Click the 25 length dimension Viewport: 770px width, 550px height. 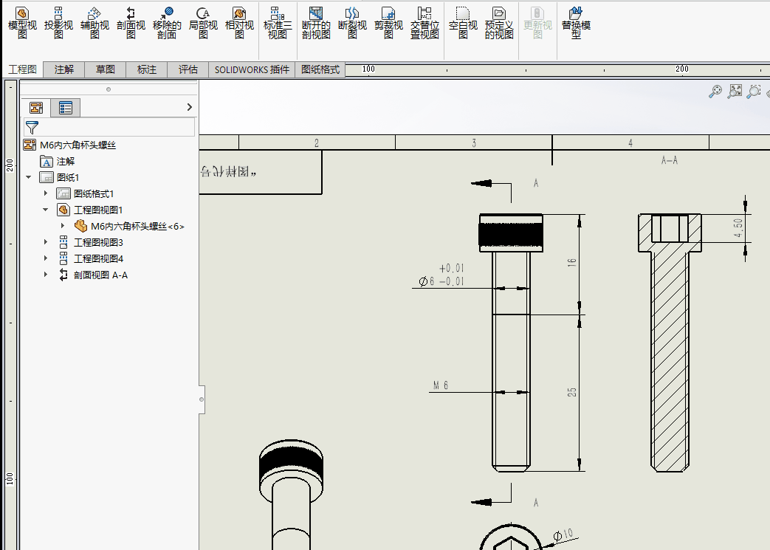click(x=572, y=392)
